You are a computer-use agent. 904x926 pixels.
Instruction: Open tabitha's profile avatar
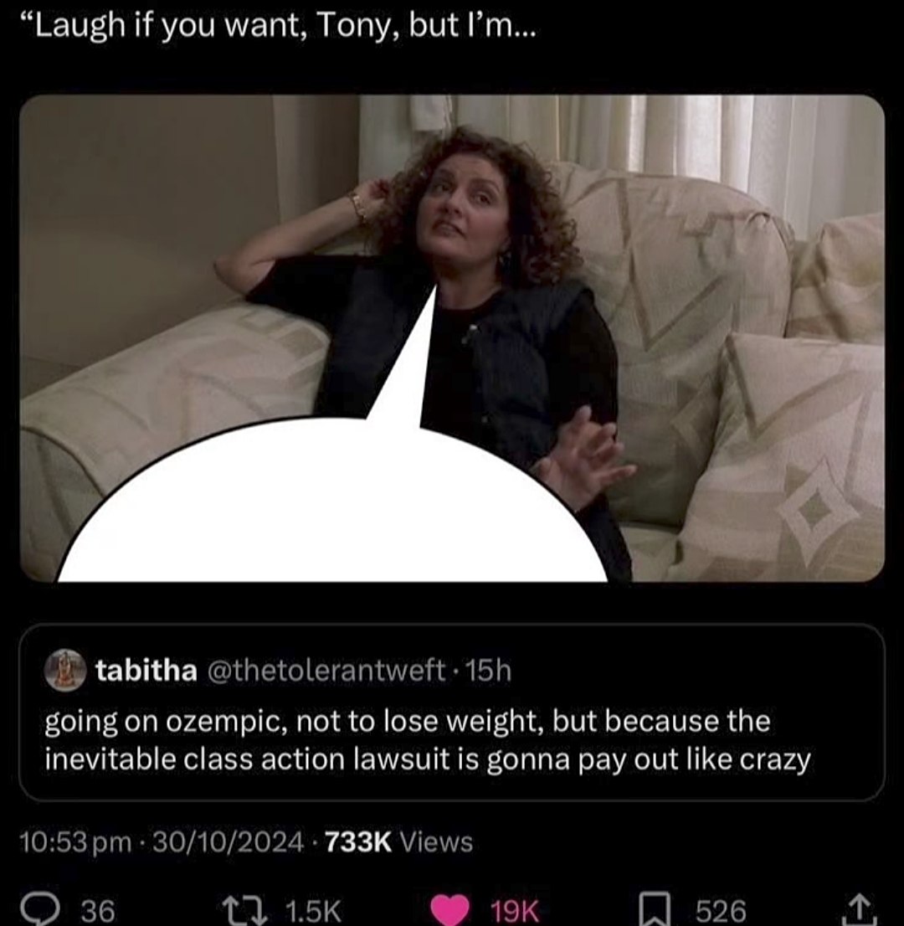[x=65, y=670]
